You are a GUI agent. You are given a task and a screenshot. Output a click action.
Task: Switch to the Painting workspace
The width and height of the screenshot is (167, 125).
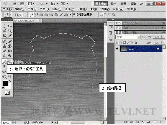click(123, 4)
